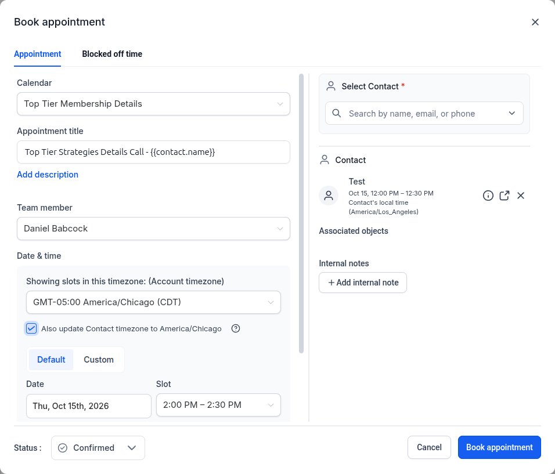
Task: Open the timezone dropdown showing America/Chicago
Action: [153, 302]
